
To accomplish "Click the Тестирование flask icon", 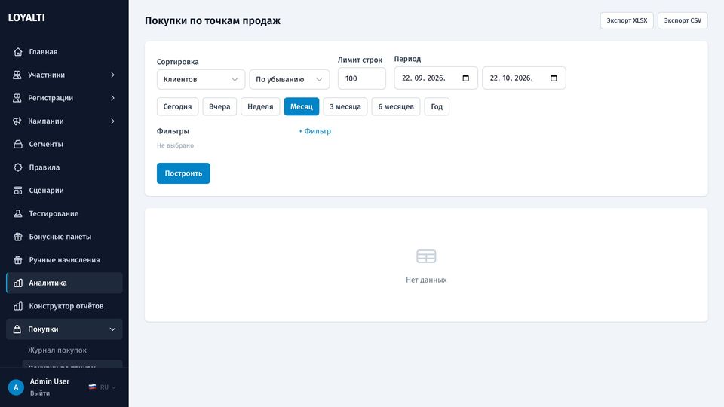I will [18, 213].
